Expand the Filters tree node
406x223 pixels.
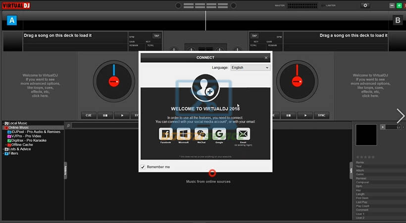coord(3,153)
